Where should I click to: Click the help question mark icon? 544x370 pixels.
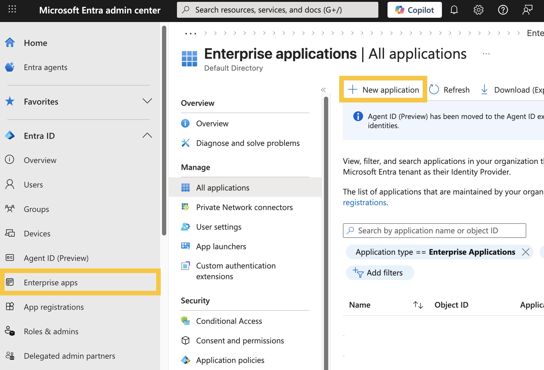(x=503, y=10)
